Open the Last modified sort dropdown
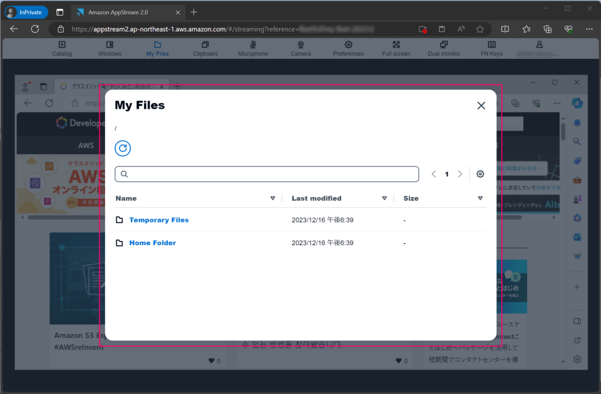 (x=384, y=198)
